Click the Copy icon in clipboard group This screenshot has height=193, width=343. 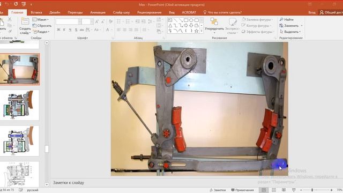10,26
